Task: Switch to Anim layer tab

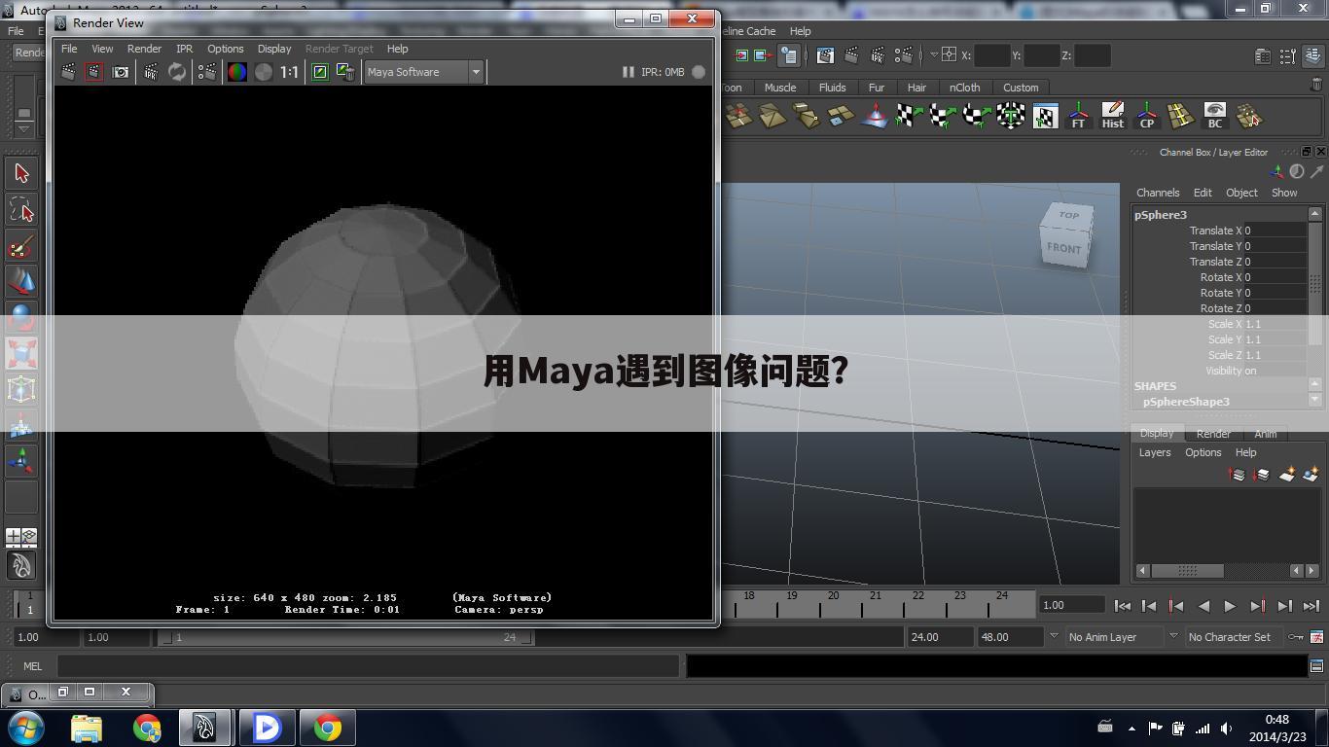Action: (x=1266, y=434)
